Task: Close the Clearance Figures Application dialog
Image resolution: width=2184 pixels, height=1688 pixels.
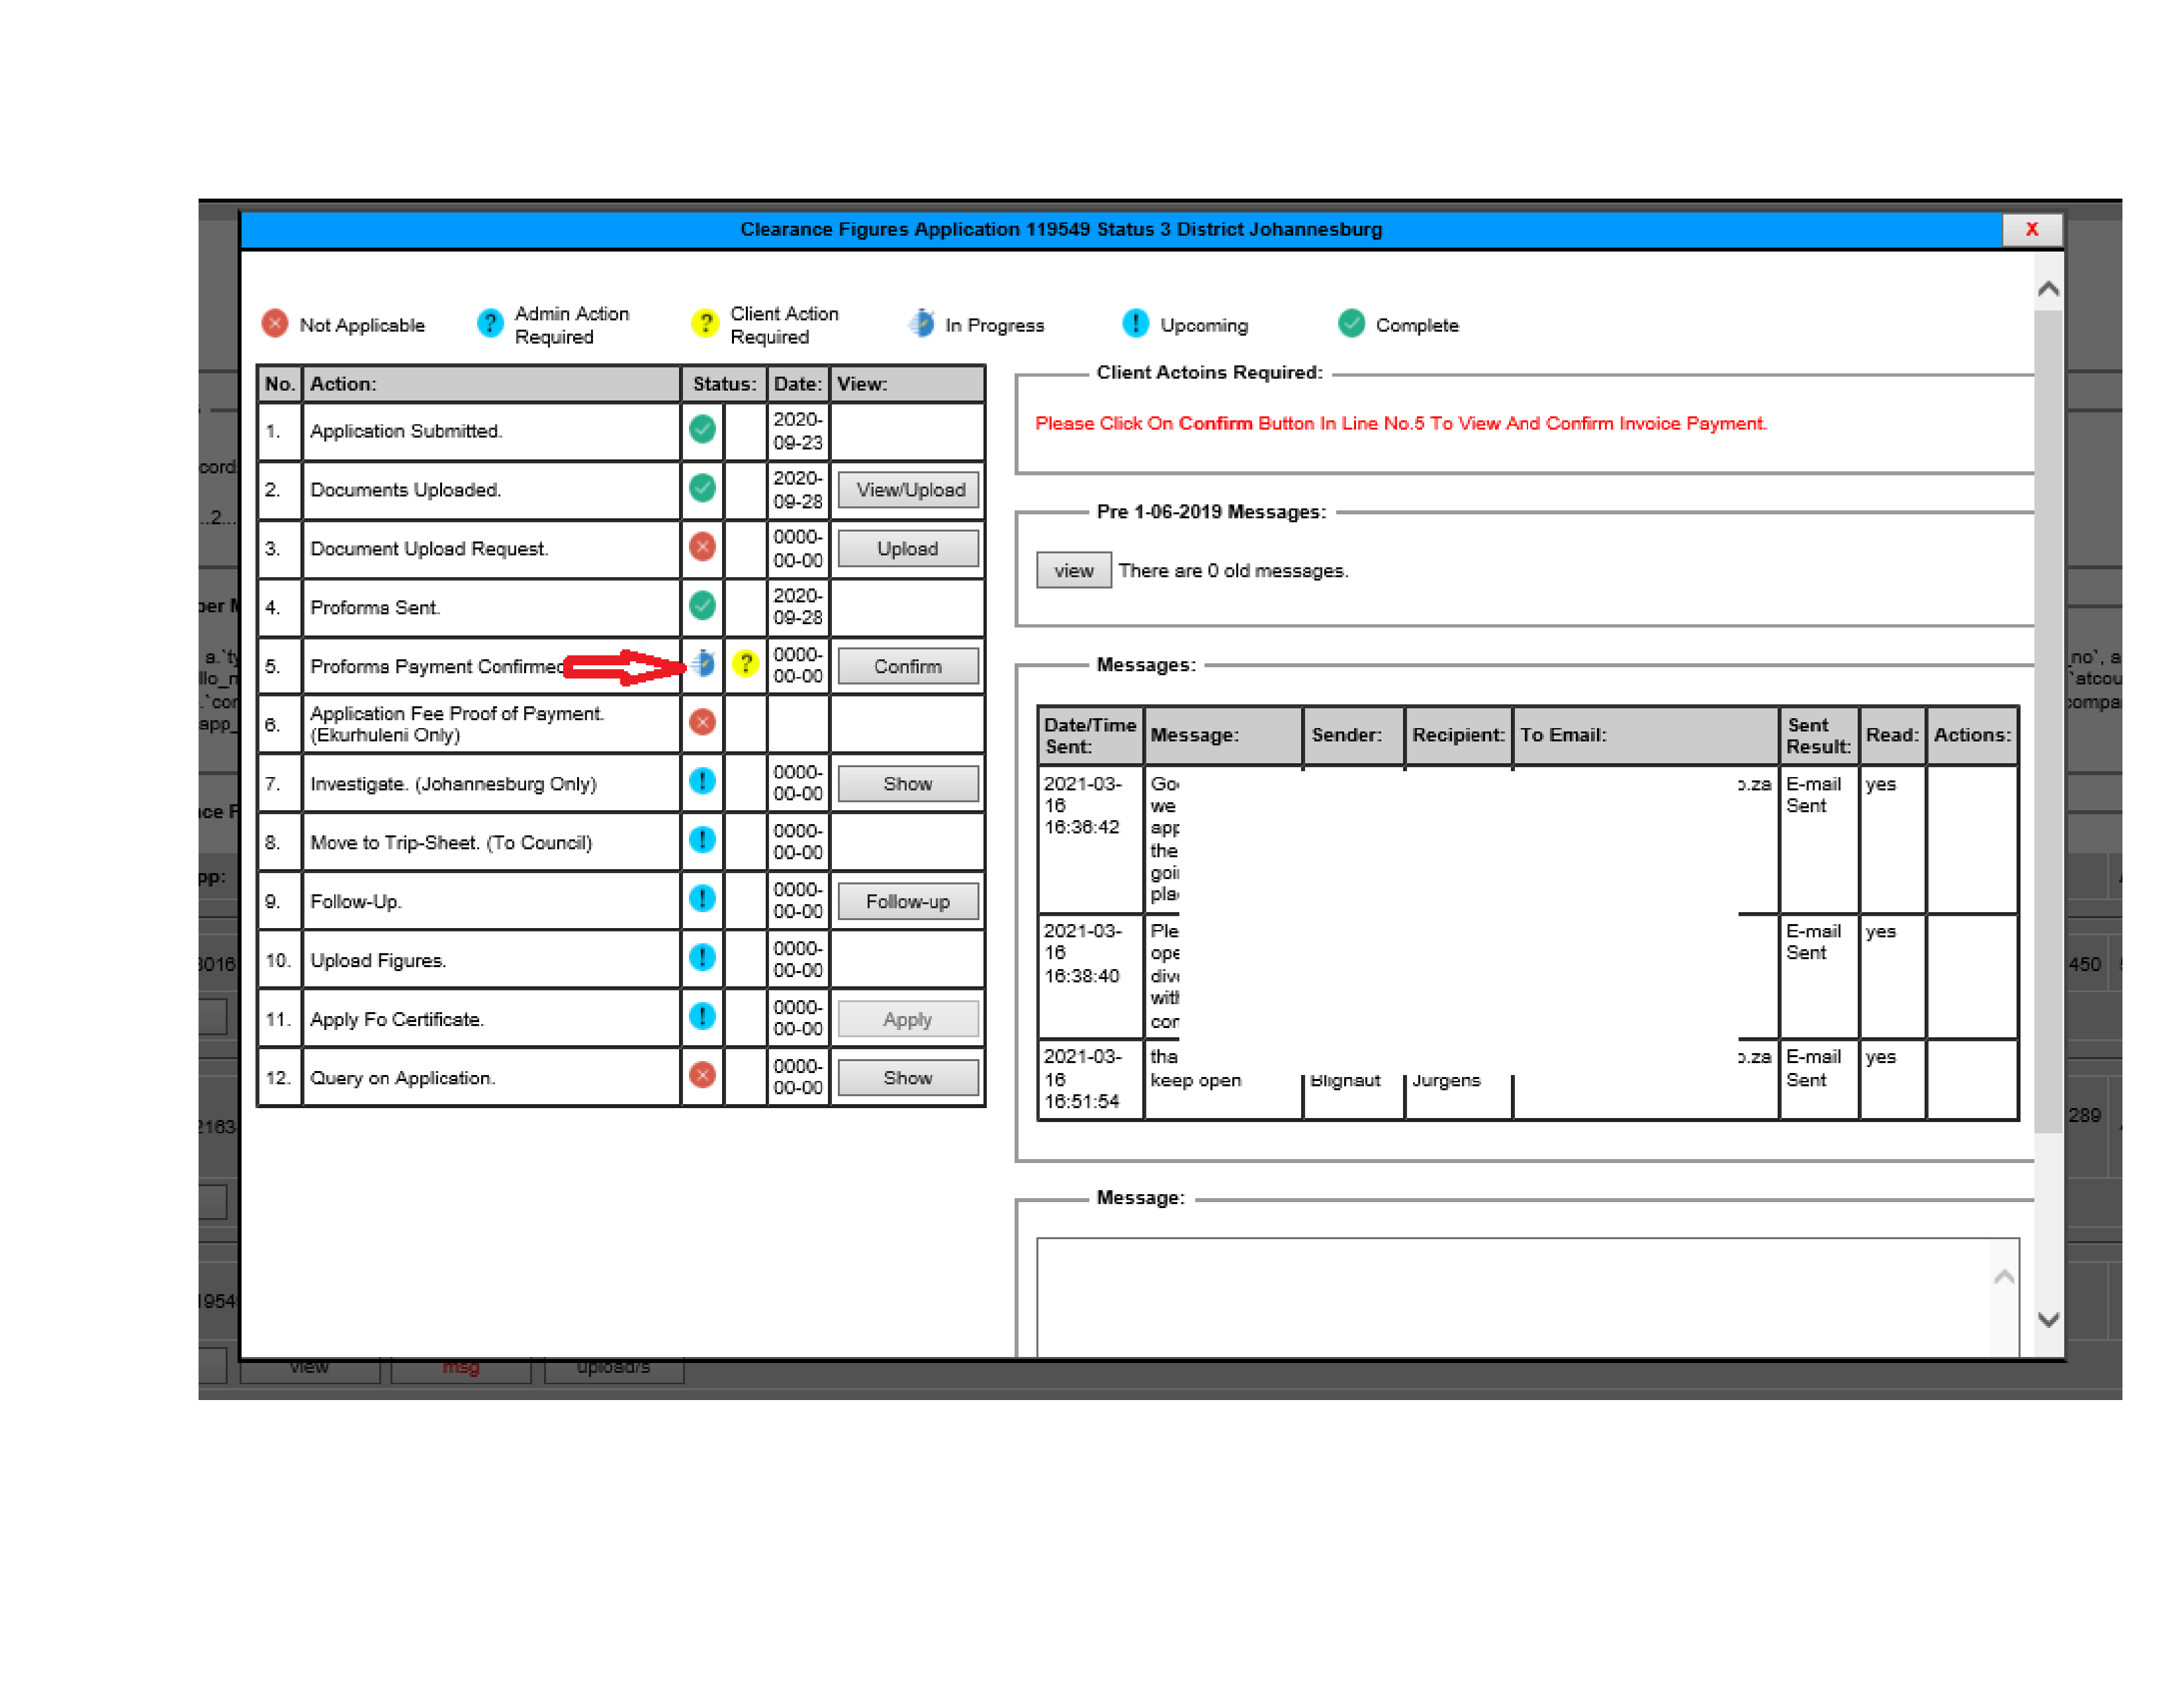Action: [2031, 229]
